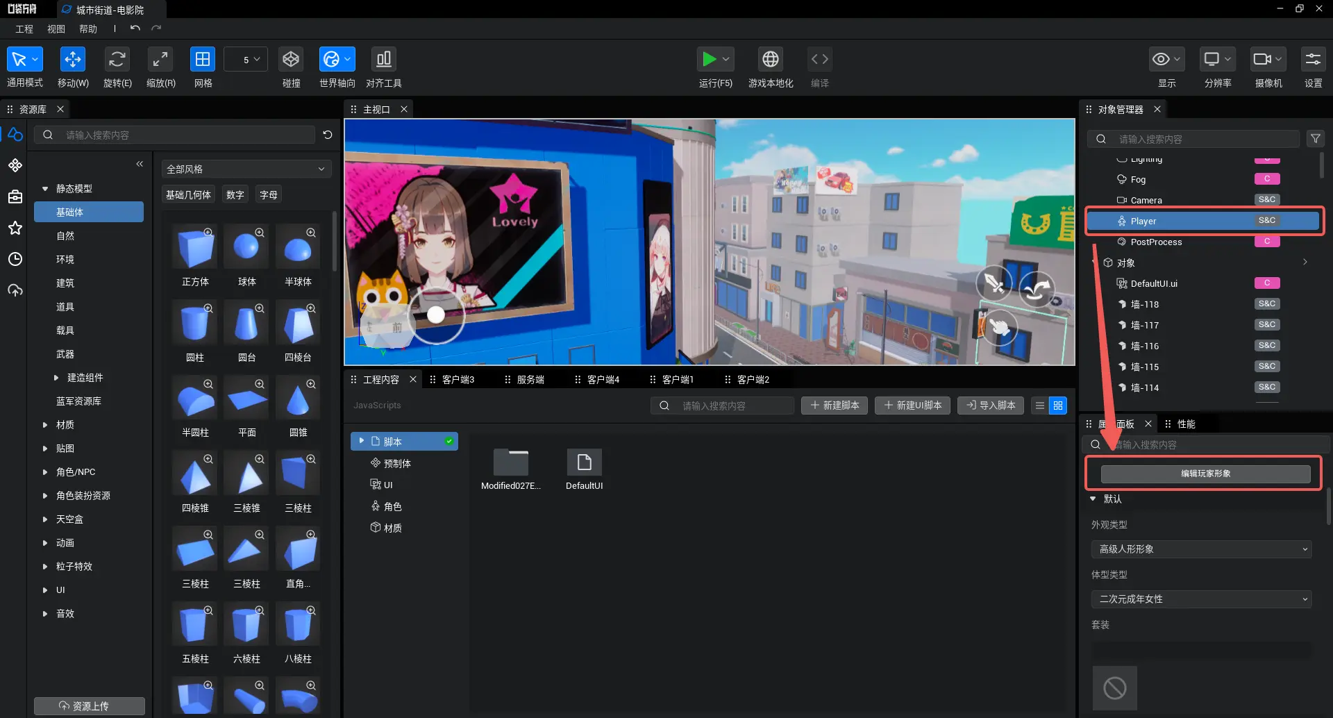The width and height of the screenshot is (1333, 718).
Task: Expand the 建造组件 tree node
Action: click(56, 377)
